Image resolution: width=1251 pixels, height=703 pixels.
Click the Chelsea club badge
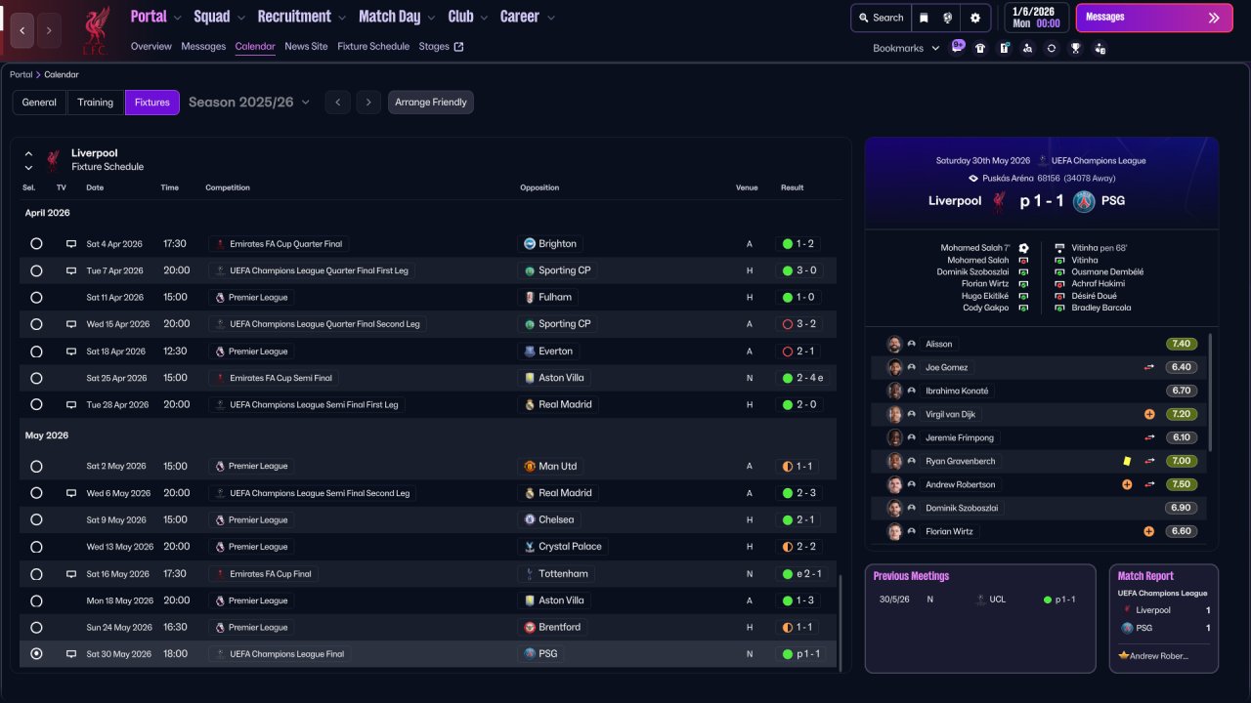click(x=530, y=520)
